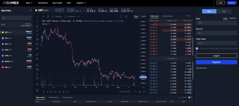Select the prediction and measurement tool
The image size is (239, 106).
tap(37, 44)
